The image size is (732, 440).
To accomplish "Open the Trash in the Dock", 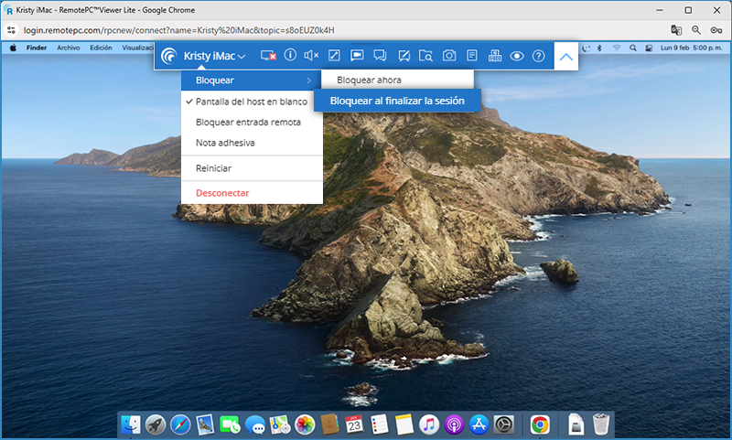I will [x=601, y=424].
